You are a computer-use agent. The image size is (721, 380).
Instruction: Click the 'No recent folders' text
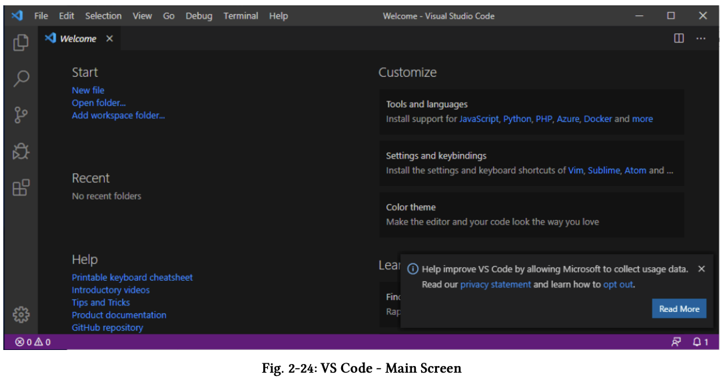coord(106,196)
